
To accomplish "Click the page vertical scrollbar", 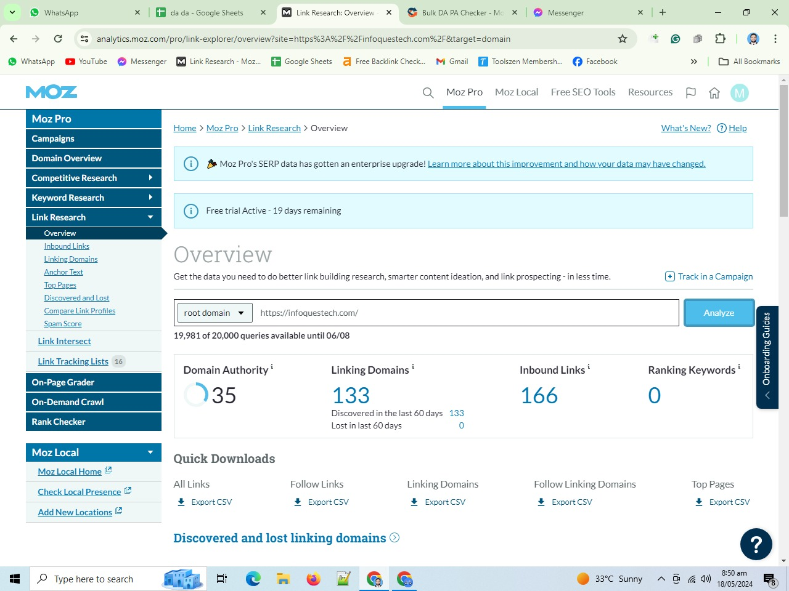I will [x=783, y=151].
